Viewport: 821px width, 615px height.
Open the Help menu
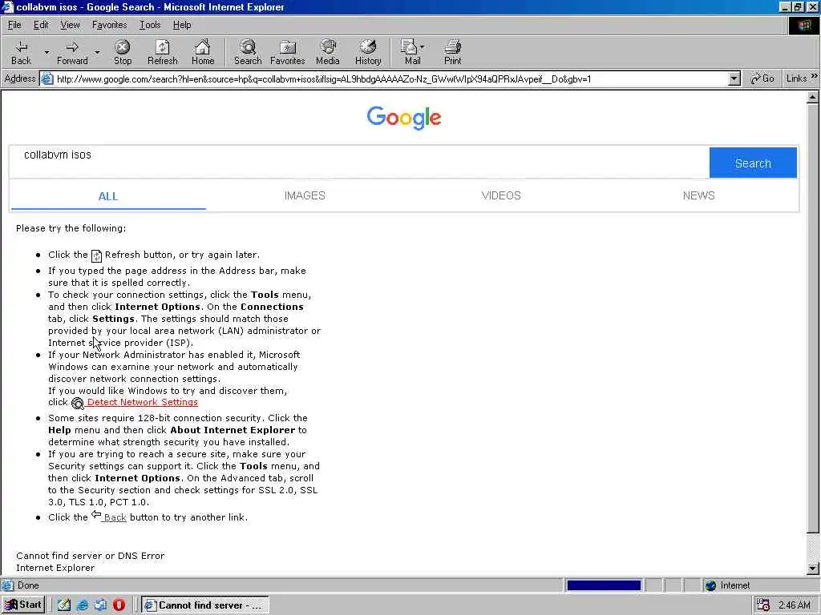(x=182, y=25)
